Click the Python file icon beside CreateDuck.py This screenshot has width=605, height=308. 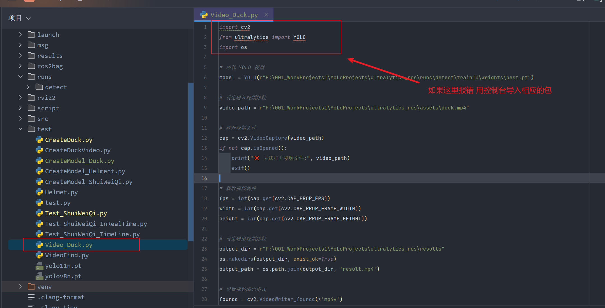tap(39, 139)
